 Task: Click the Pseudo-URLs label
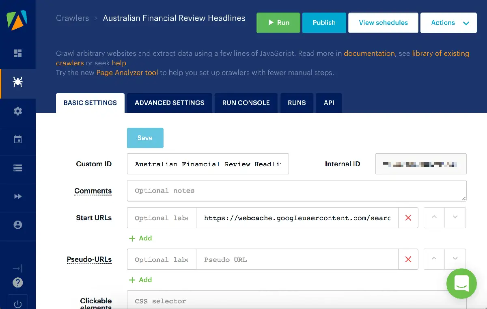click(89, 260)
